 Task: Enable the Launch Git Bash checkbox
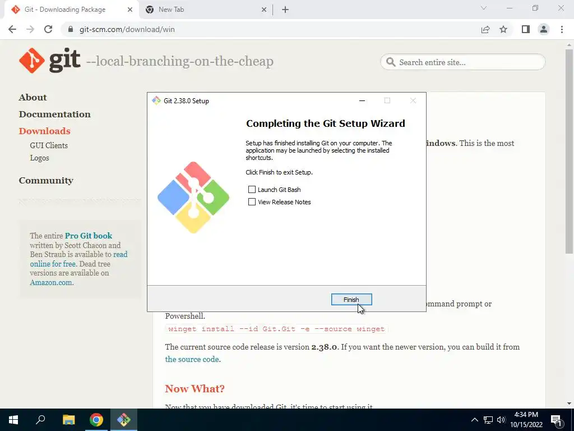click(252, 190)
